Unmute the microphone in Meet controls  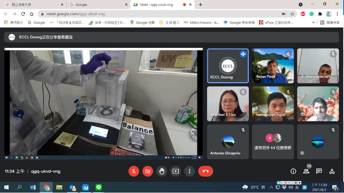point(134,171)
